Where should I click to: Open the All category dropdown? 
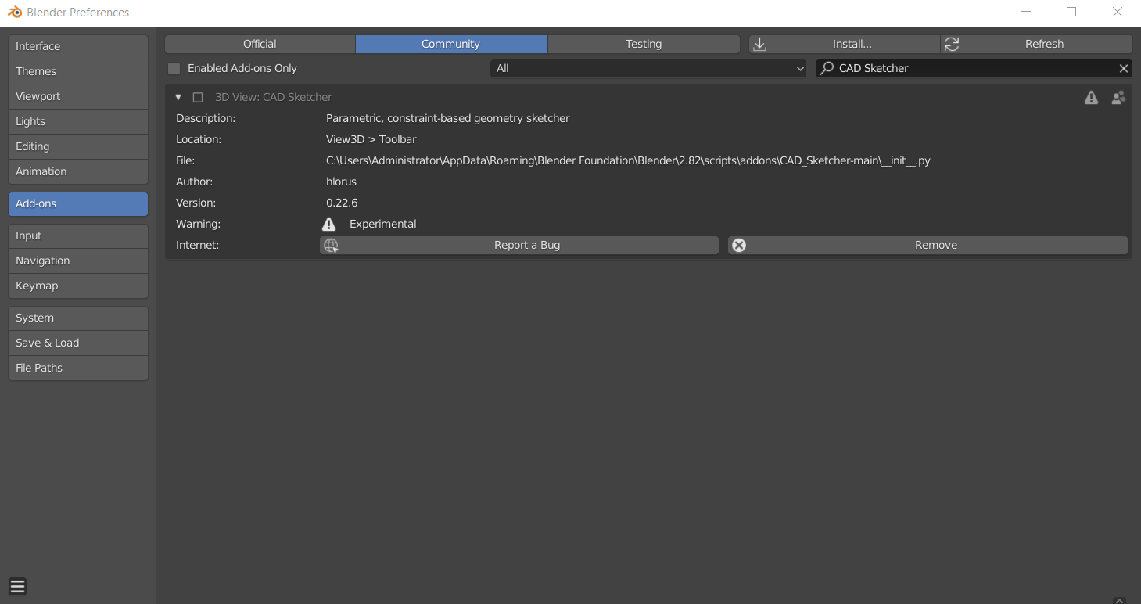click(648, 68)
